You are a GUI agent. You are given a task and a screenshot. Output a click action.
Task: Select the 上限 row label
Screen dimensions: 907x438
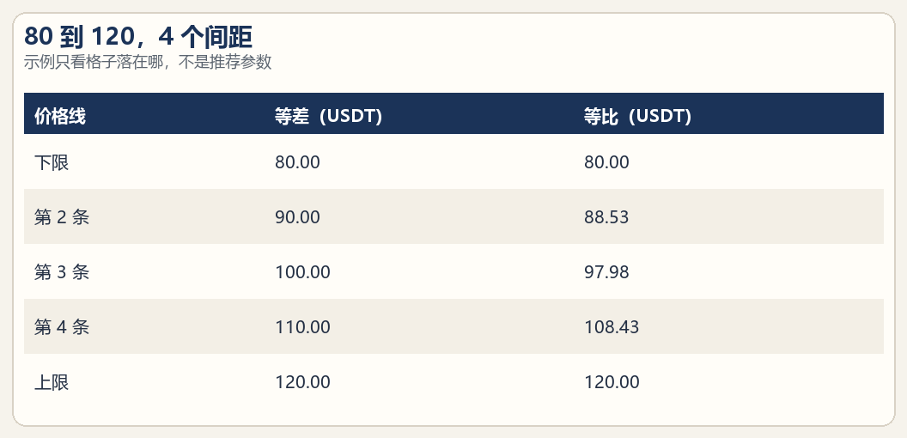point(52,382)
